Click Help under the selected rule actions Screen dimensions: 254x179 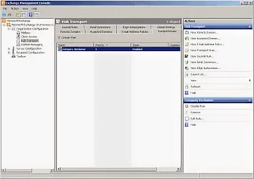(193, 125)
